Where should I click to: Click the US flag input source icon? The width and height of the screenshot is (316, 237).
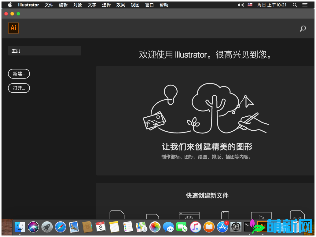point(250,5)
